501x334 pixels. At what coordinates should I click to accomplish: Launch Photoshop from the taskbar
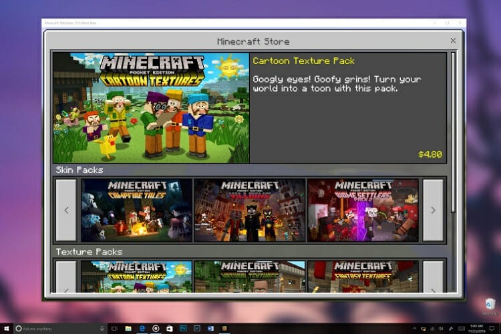(x=184, y=328)
